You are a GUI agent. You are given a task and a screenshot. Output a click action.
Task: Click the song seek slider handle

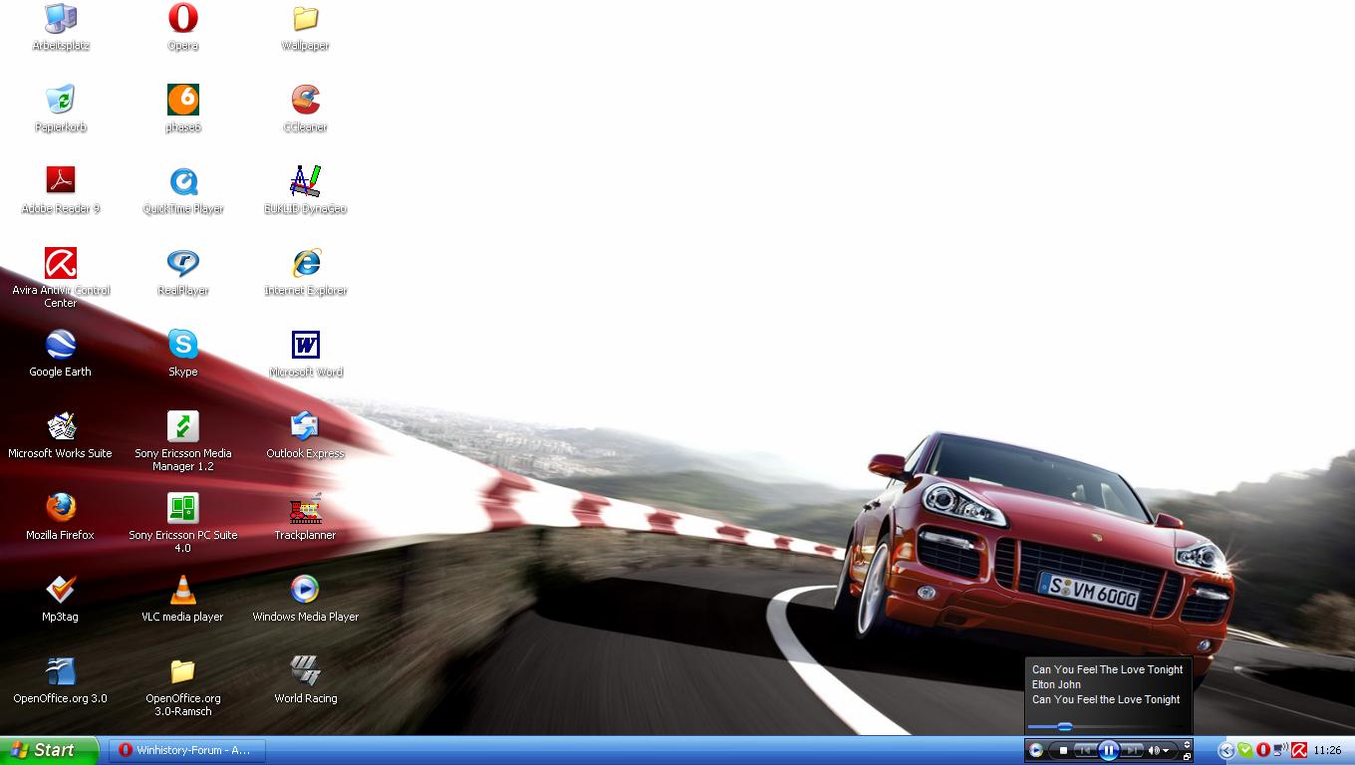1064,726
